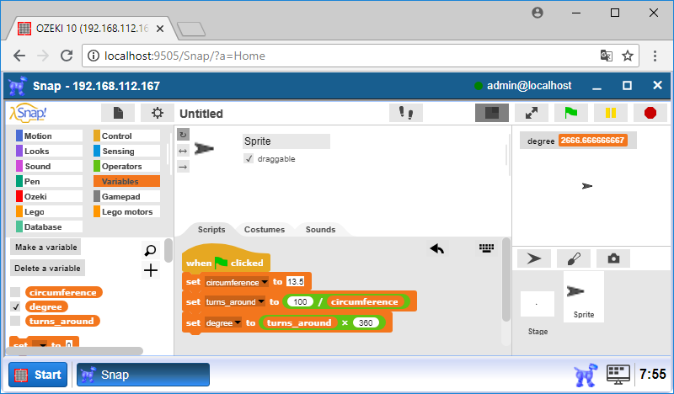The height and width of the screenshot is (394, 674).
Task: Click the sprite name field
Action: [286, 141]
